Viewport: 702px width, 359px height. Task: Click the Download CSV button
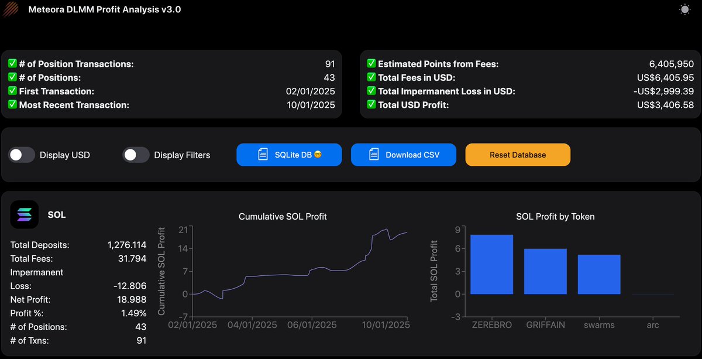pos(404,155)
